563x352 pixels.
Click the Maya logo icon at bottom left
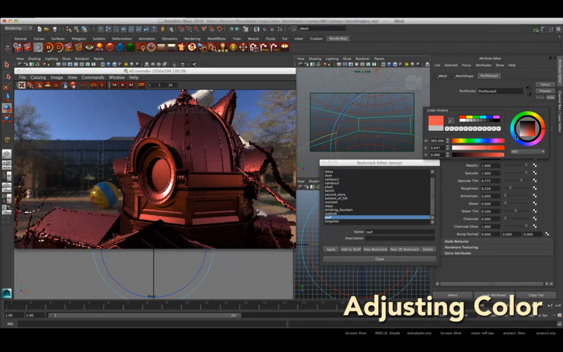tap(7, 293)
